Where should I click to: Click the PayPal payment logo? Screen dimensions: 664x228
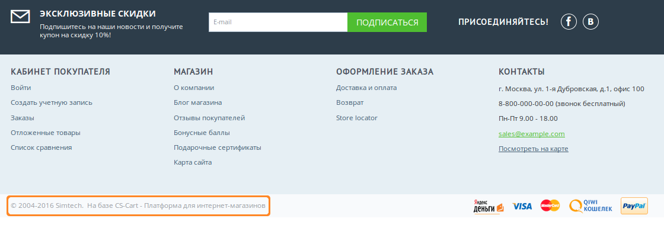point(634,206)
